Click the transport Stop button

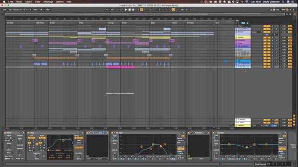(129, 10)
